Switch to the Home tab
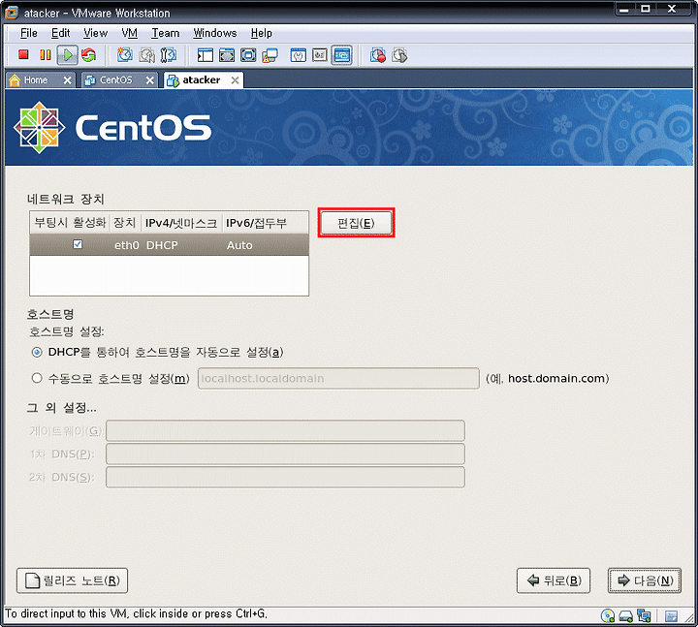 [x=36, y=80]
